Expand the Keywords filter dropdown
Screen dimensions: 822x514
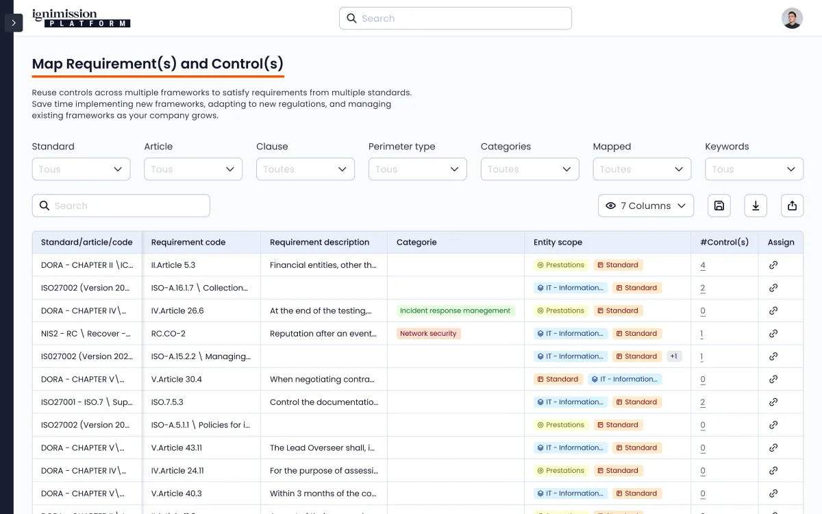(754, 169)
